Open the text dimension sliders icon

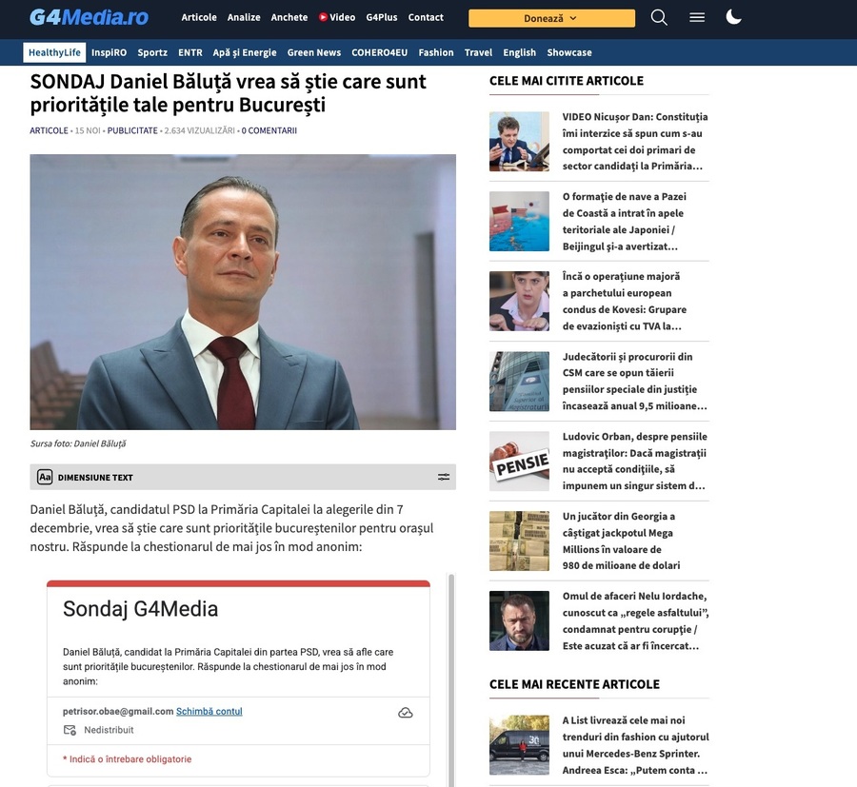pyautogui.click(x=444, y=477)
